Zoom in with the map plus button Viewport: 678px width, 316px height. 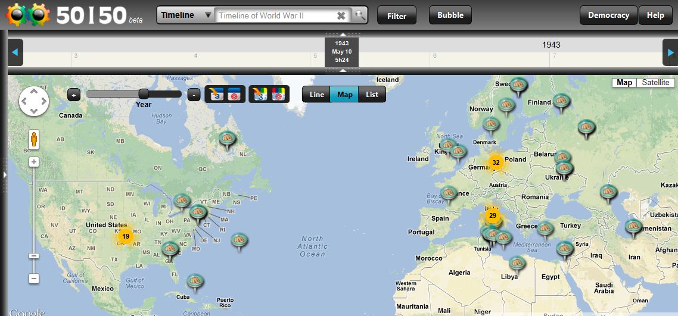click(x=34, y=162)
